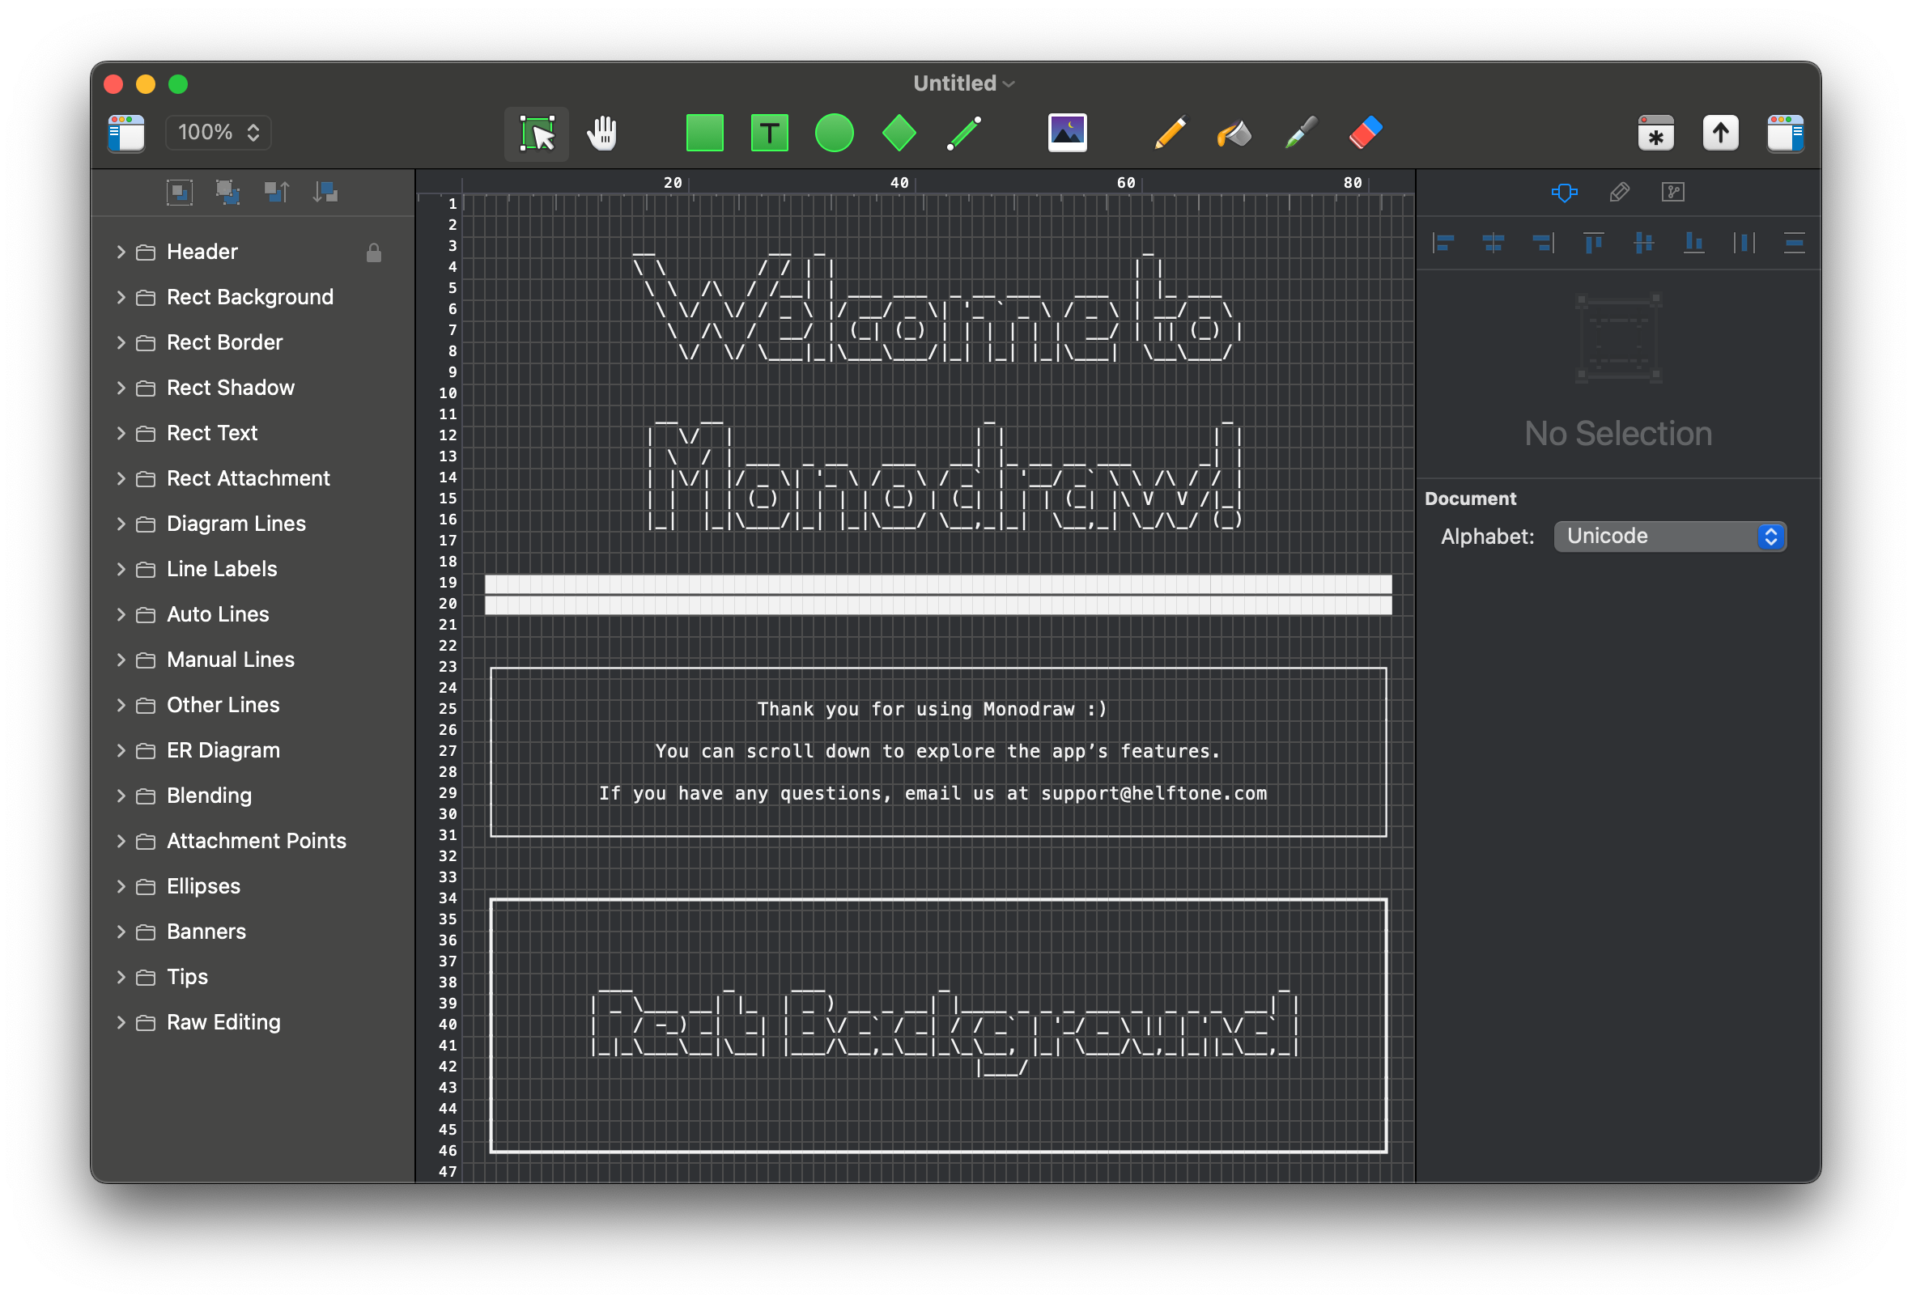Viewport: 1912px width, 1303px height.
Task: Select the Line tool
Action: (963, 134)
